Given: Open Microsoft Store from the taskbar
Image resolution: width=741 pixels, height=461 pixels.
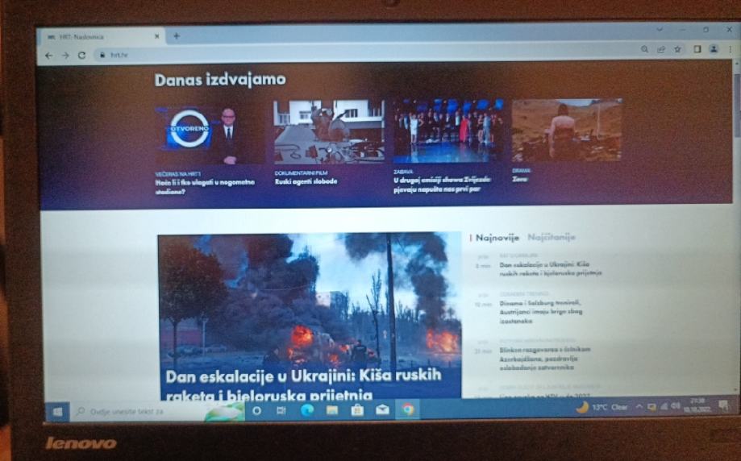Looking at the screenshot, I should click(357, 410).
